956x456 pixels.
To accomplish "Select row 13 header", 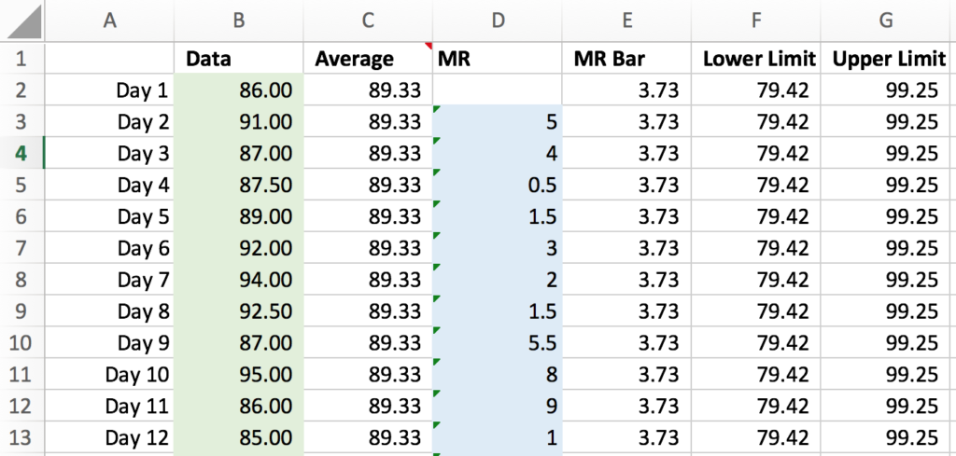I will 22,437.
